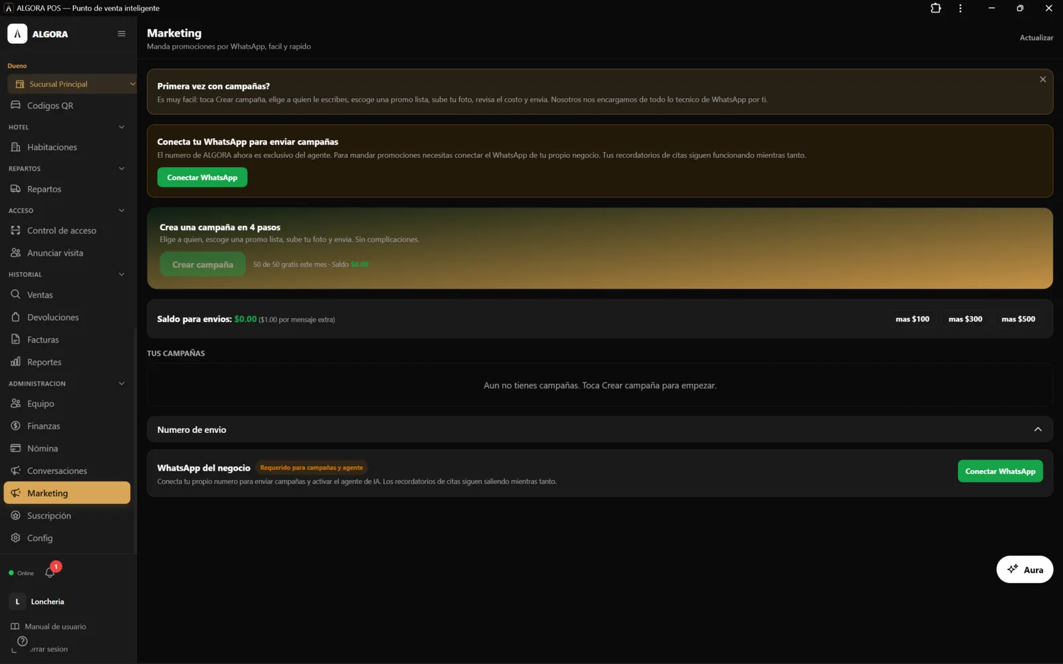Select the Marketing sidebar item

pyautogui.click(x=67, y=493)
